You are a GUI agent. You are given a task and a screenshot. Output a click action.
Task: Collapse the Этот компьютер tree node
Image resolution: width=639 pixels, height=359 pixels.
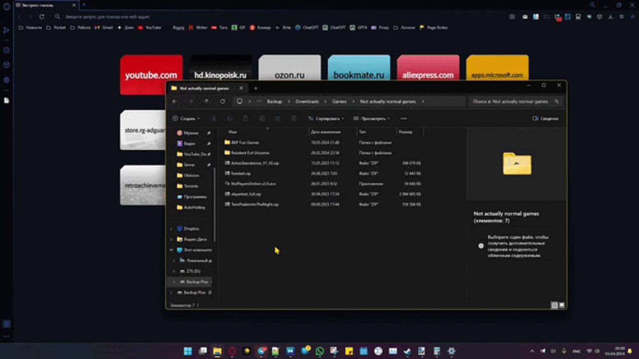(x=171, y=249)
